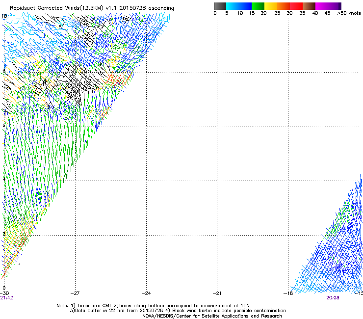Screen dimensions: 363x319
Task: Click the NOAA/NESDIS credit line
Action: (212, 316)
